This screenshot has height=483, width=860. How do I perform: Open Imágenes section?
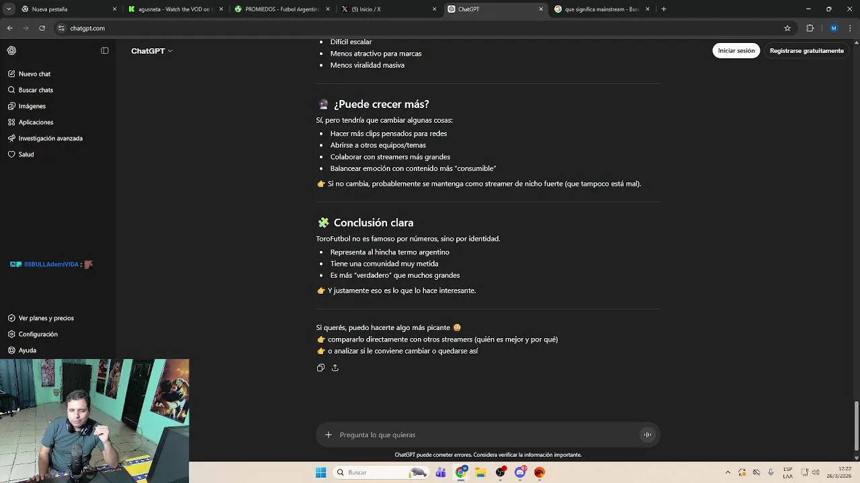[x=32, y=106]
